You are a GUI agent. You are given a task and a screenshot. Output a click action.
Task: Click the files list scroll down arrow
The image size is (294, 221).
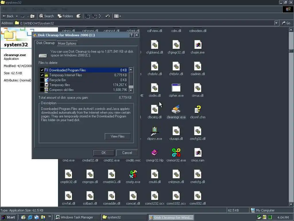click(x=131, y=90)
